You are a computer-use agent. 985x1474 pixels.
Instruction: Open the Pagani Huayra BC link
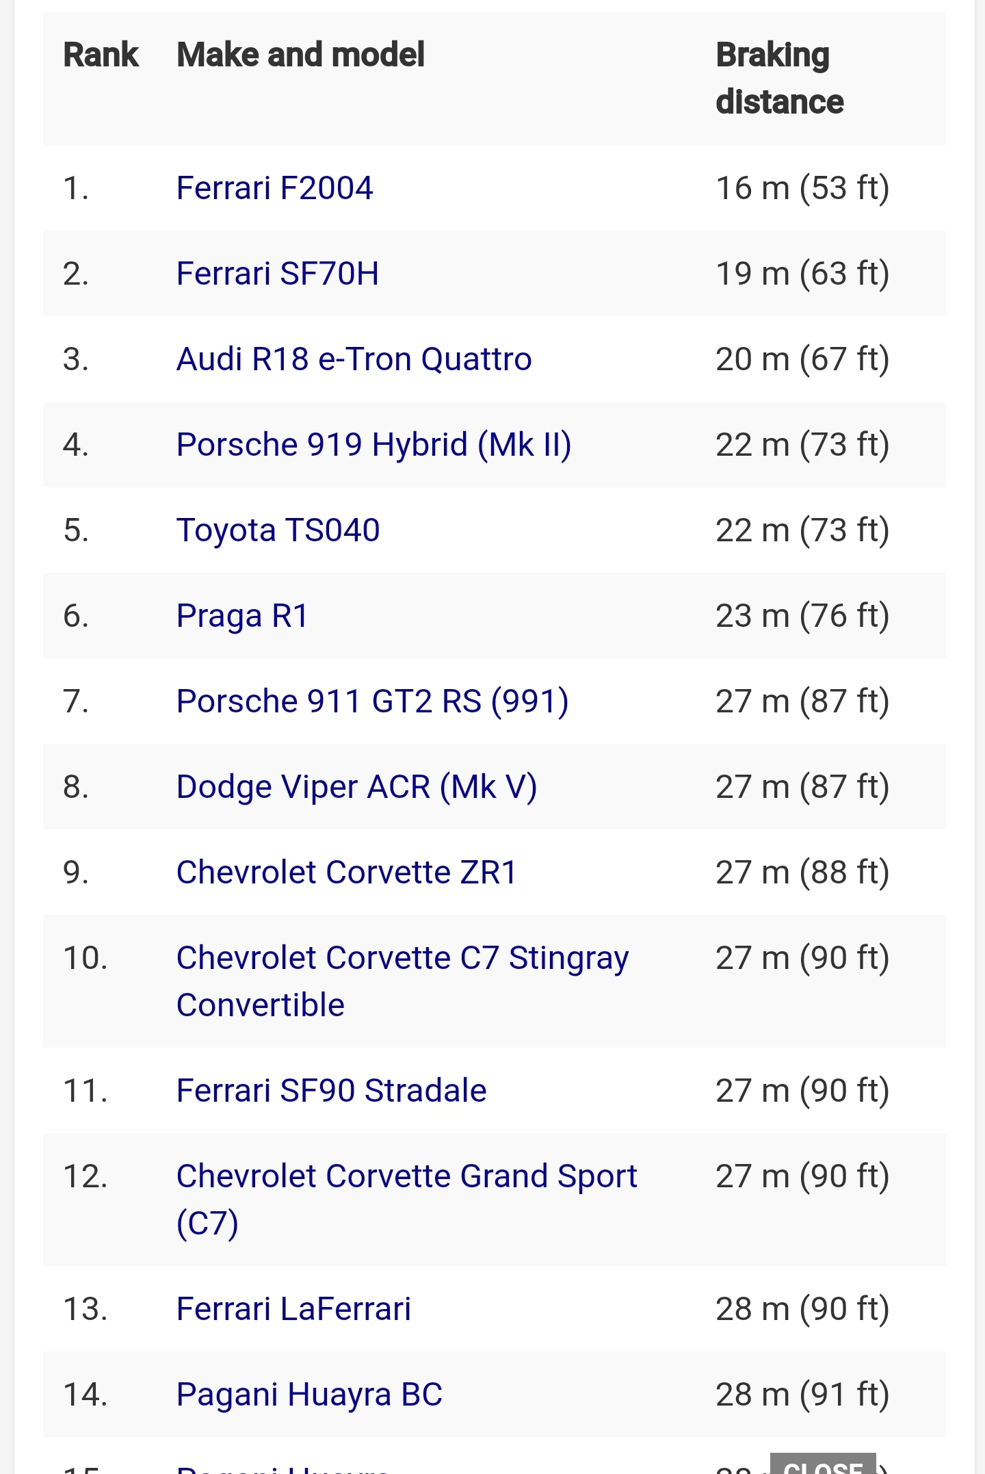[x=309, y=1395]
